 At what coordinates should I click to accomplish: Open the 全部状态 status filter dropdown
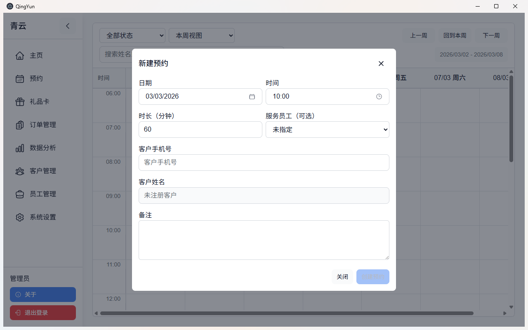click(132, 35)
